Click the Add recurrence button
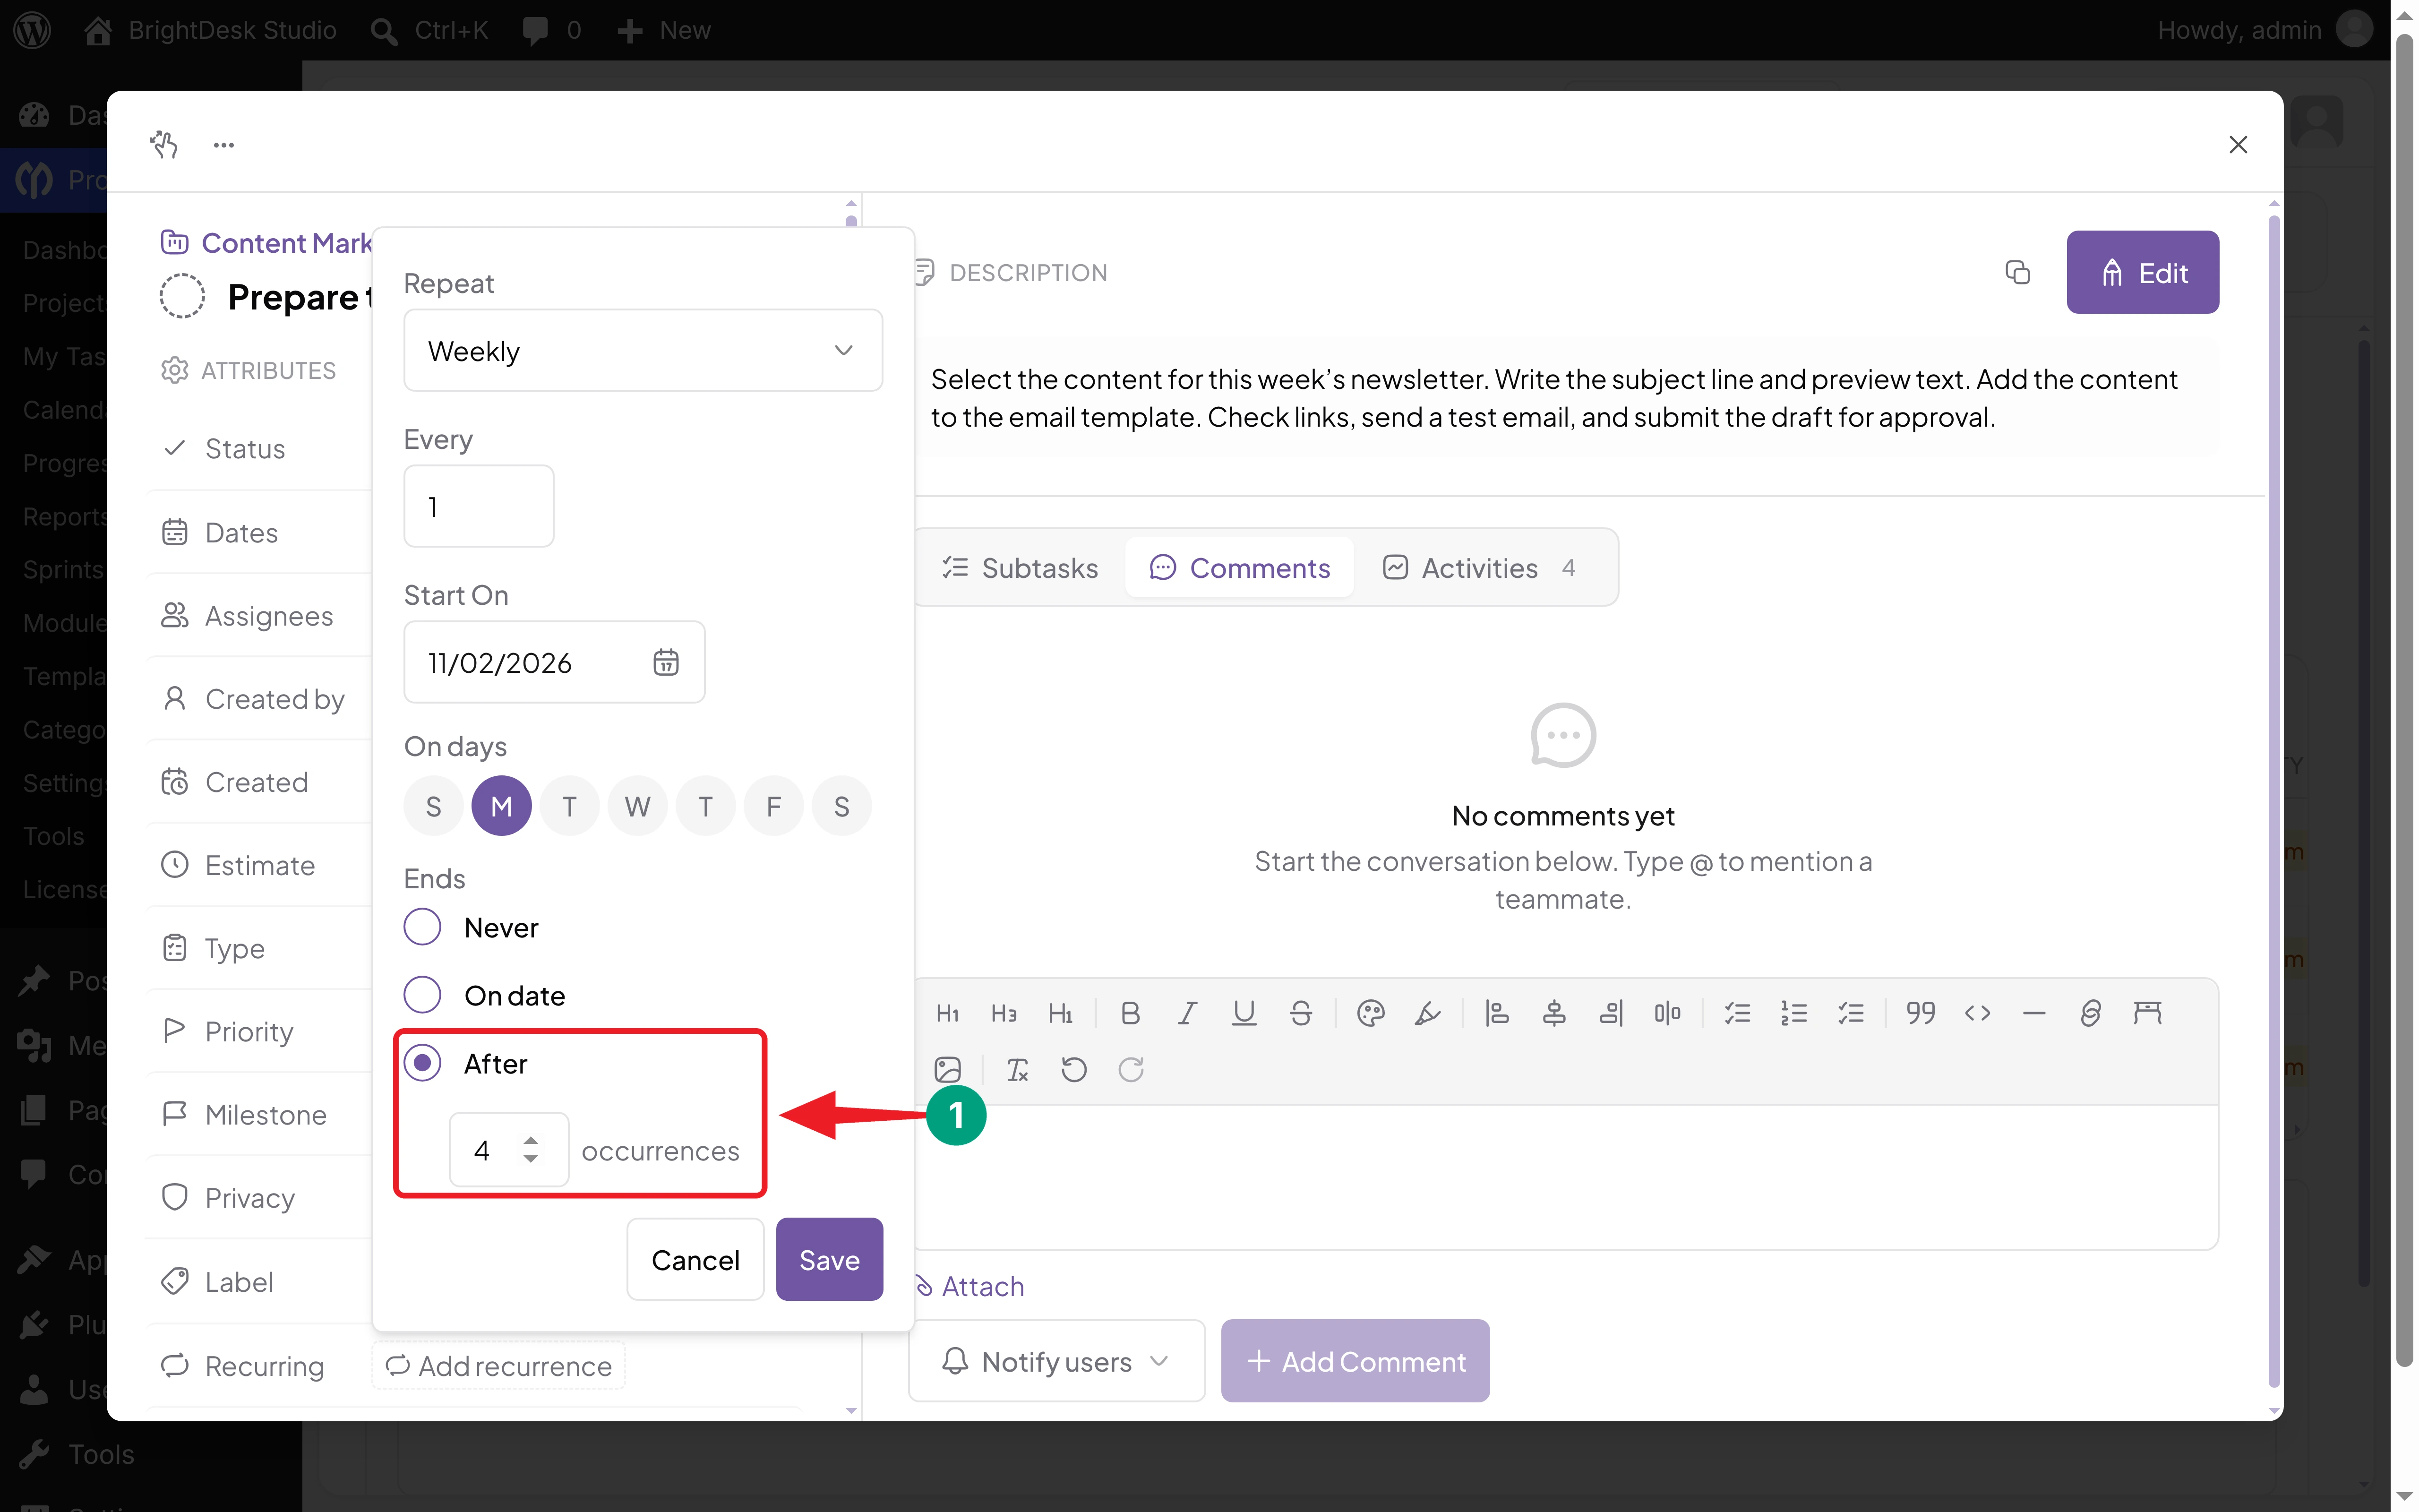The image size is (2419, 1512). click(499, 1366)
